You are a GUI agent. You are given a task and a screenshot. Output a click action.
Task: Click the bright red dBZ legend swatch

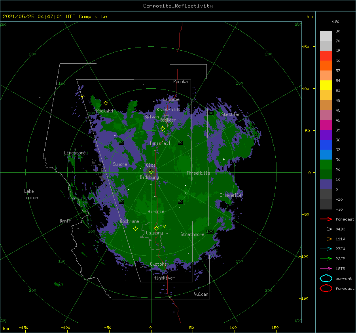pyautogui.click(x=326, y=56)
